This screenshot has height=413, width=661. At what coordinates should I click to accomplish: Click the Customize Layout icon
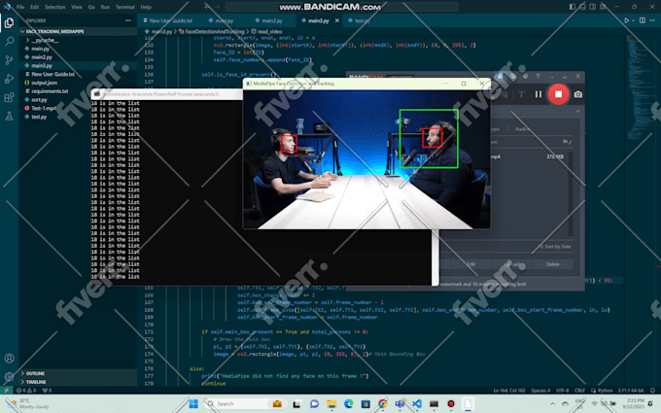click(603, 7)
